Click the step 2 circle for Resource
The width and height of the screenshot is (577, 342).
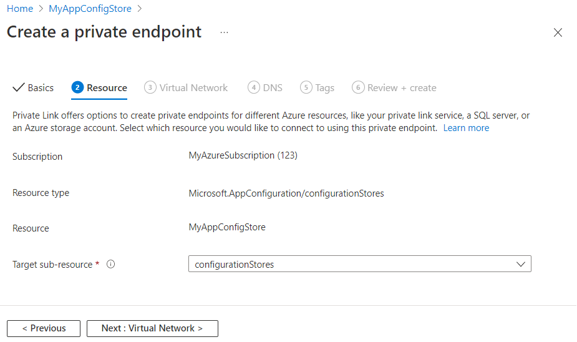coord(77,87)
